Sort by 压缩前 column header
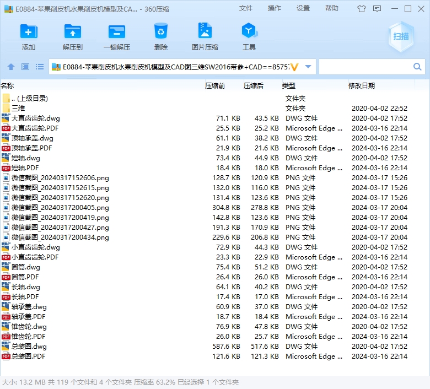The width and height of the screenshot is (430, 389). point(215,86)
